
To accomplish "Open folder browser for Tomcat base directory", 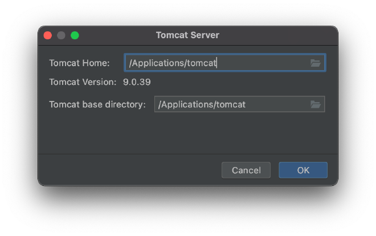I will coord(315,104).
